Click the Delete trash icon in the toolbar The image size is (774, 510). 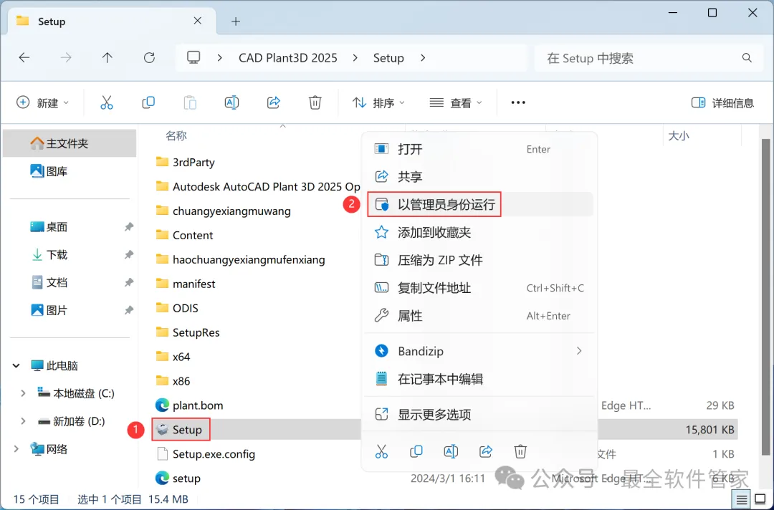coord(315,102)
